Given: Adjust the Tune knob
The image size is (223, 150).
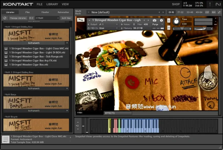Looking at the screenshot, I should pos(176,21).
